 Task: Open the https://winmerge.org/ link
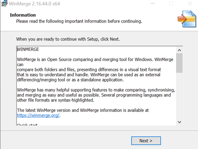[38, 116]
